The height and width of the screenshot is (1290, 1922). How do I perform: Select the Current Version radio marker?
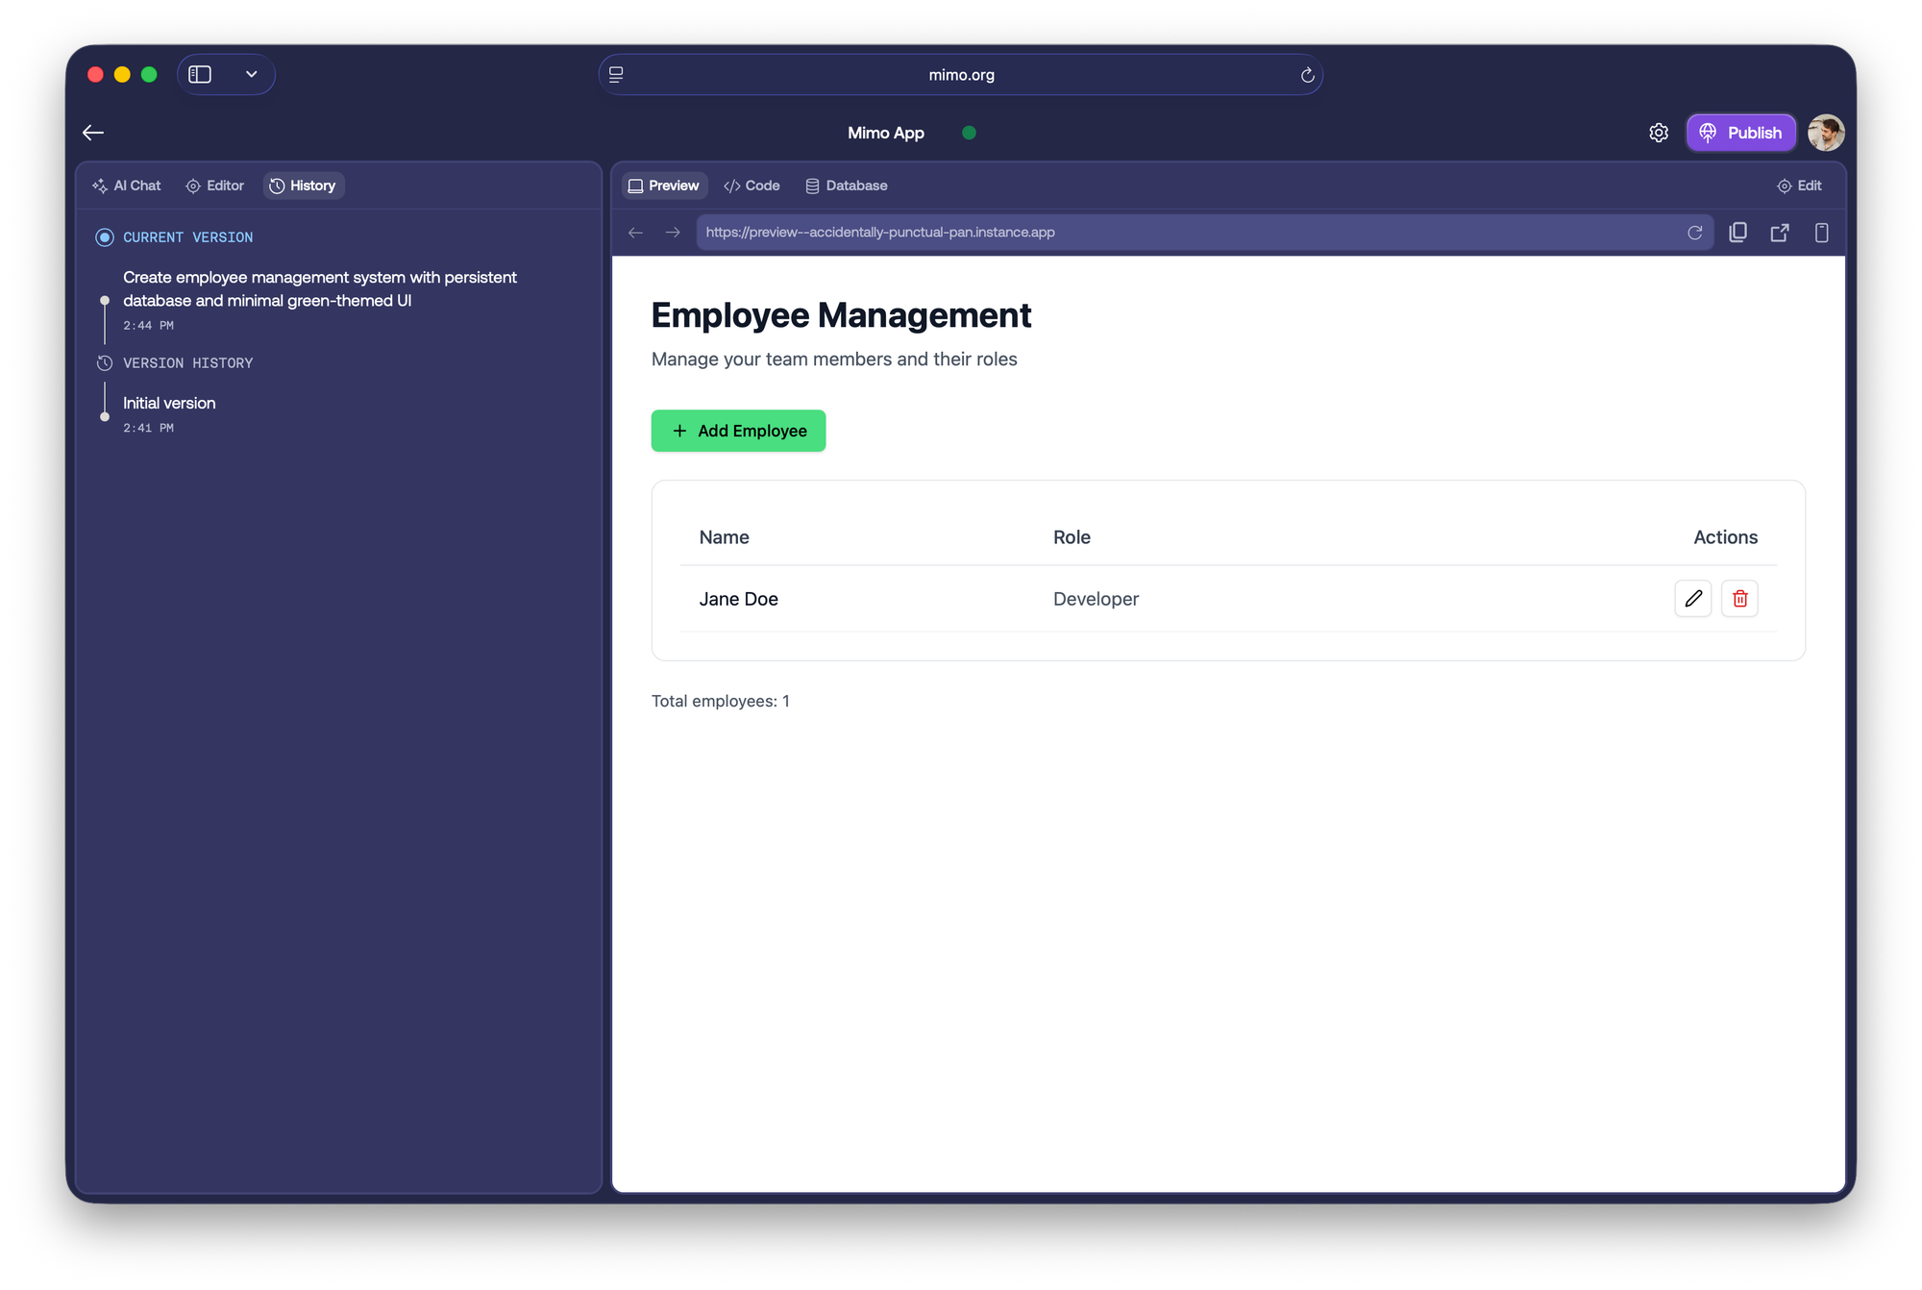105,237
